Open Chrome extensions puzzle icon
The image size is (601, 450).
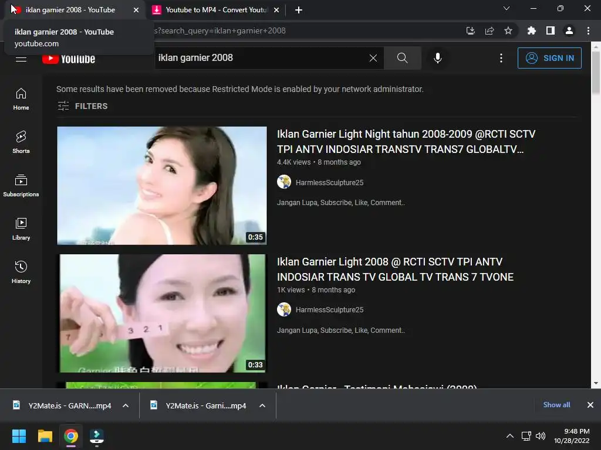pos(532,30)
